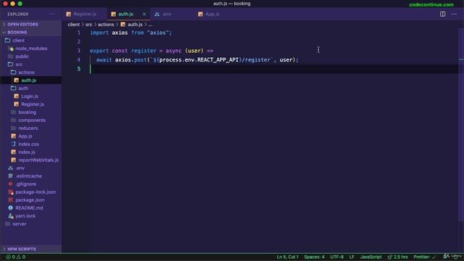Change indentation via Spaces: 4
The width and height of the screenshot is (464, 261).
pos(314,257)
